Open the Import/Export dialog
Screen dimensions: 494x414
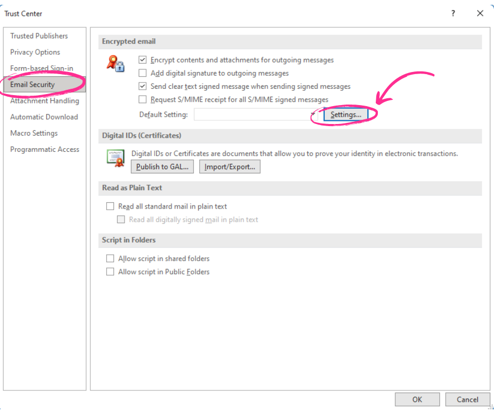230,167
